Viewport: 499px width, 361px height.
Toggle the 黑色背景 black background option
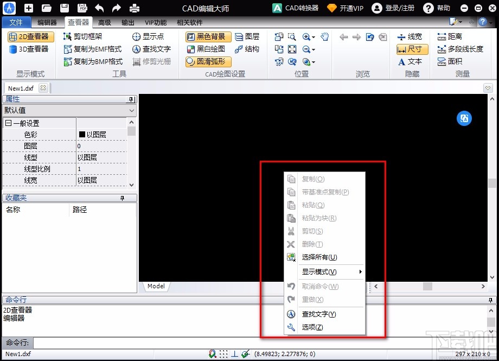point(208,36)
